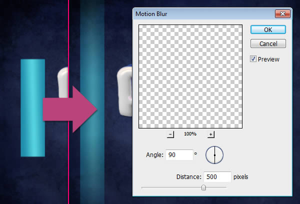Click the checkered filter preview area
This screenshot has height=204, width=300.
point(190,76)
